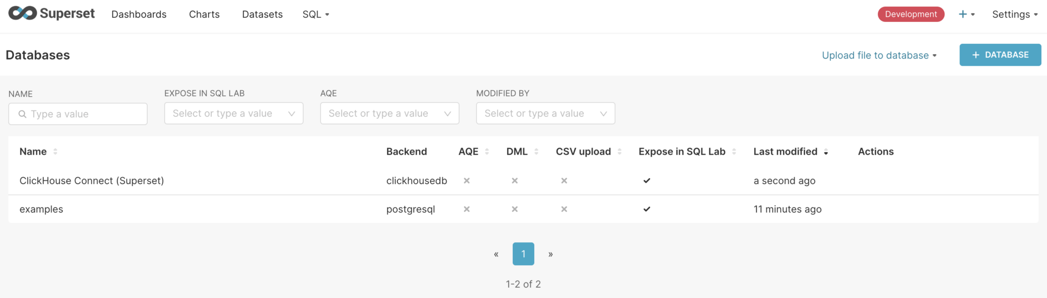
Task: Click the Name column sort icon
Action: tap(55, 152)
